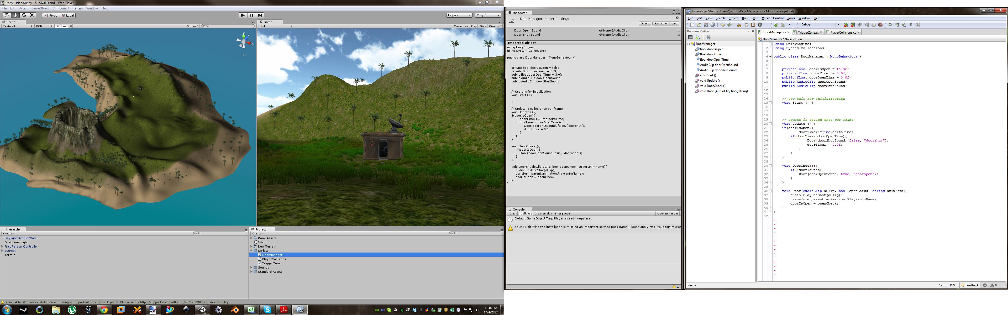Click the Undo arrow in MonoDevelop toolbar
1008x315 pixels.
pyautogui.click(x=722, y=25)
